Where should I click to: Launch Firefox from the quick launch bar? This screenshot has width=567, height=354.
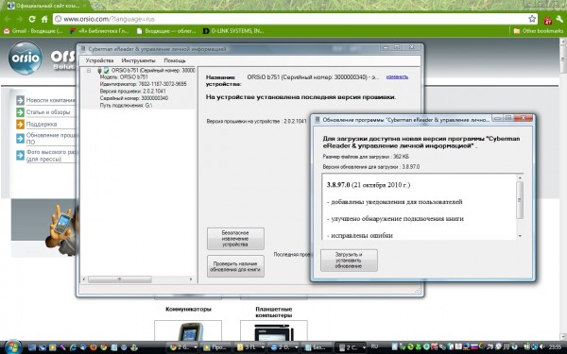click(94, 347)
